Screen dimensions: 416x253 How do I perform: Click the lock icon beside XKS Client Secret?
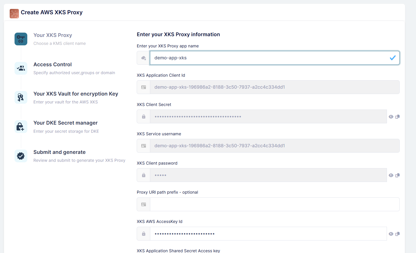(144, 116)
